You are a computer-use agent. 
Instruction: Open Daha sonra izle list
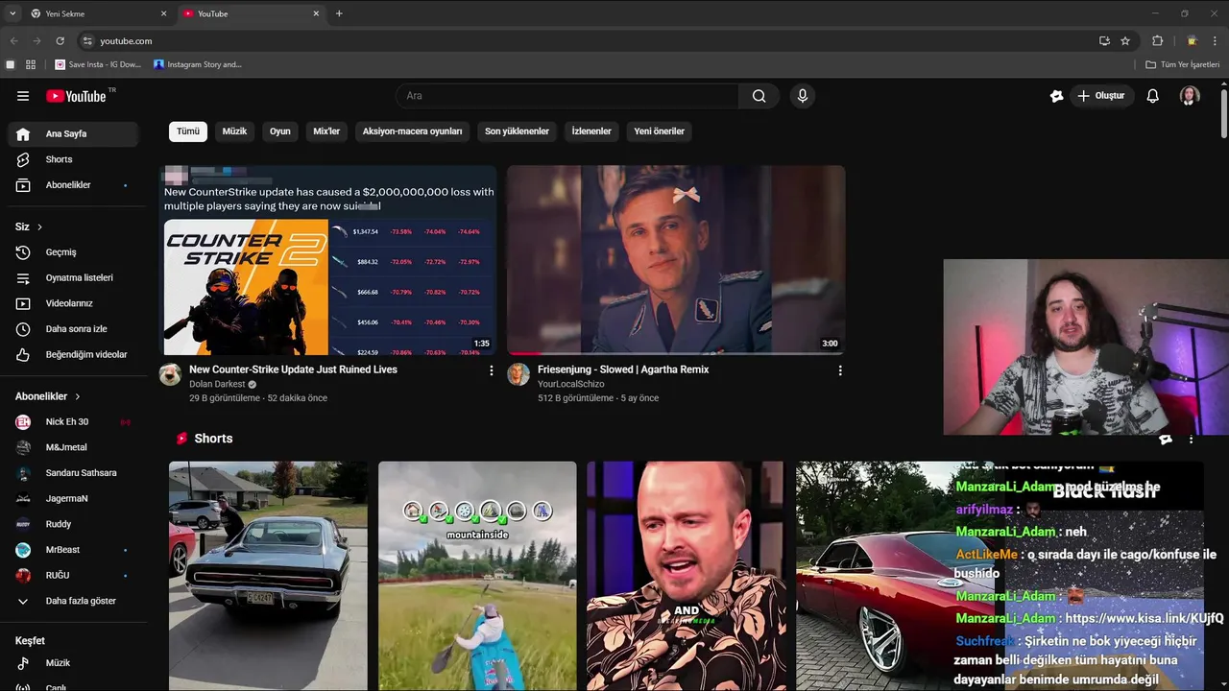point(73,329)
